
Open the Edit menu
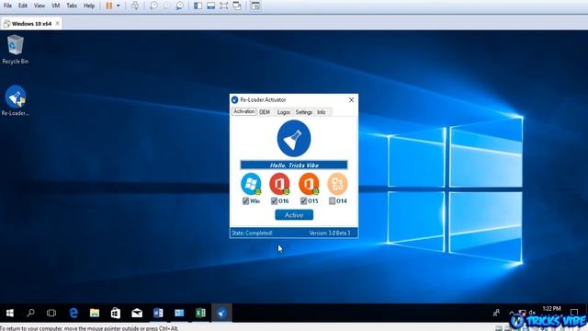click(x=23, y=6)
